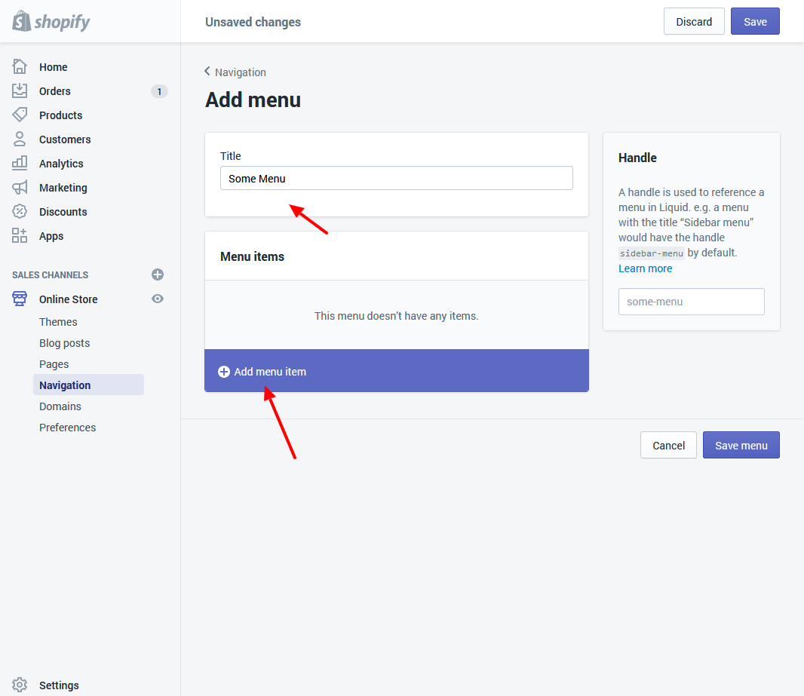Viewport: 804px width, 696px height.
Task: Click the Shopify logo icon
Action: (21, 21)
